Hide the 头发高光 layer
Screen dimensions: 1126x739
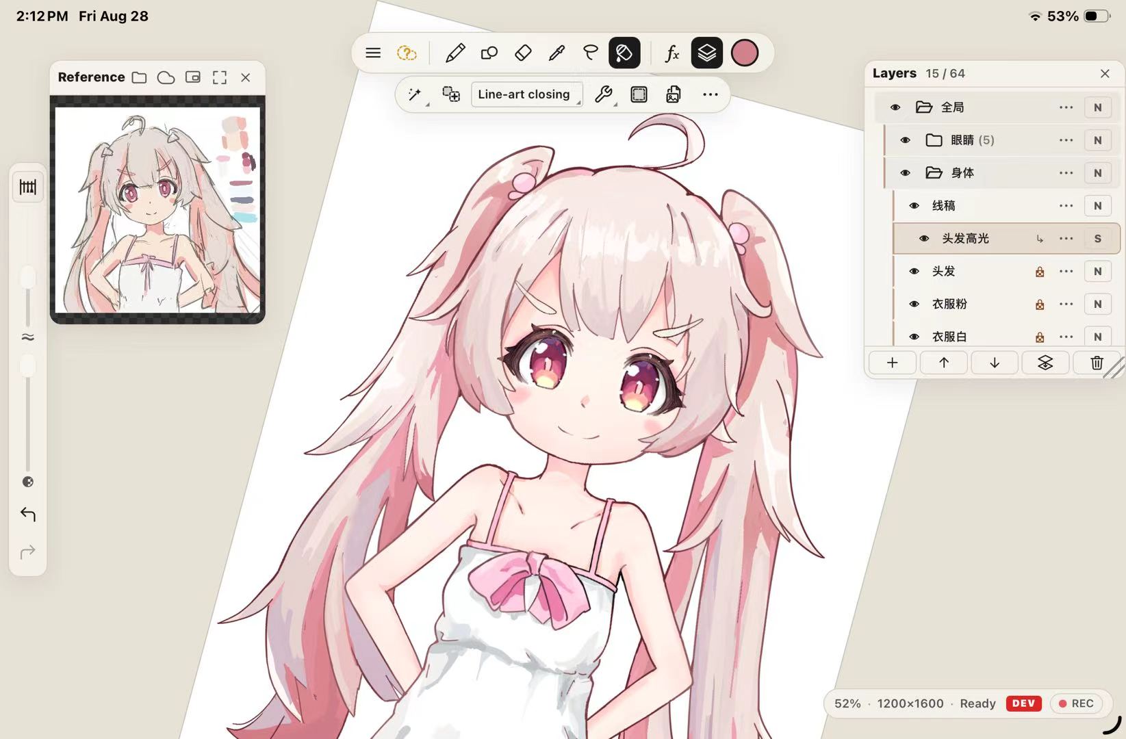coord(924,239)
